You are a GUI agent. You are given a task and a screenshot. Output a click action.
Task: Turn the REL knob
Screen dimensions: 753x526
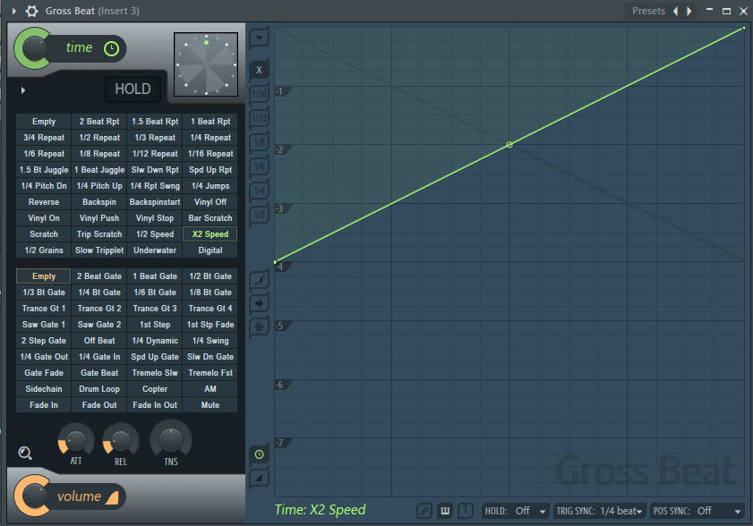click(x=121, y=441)
